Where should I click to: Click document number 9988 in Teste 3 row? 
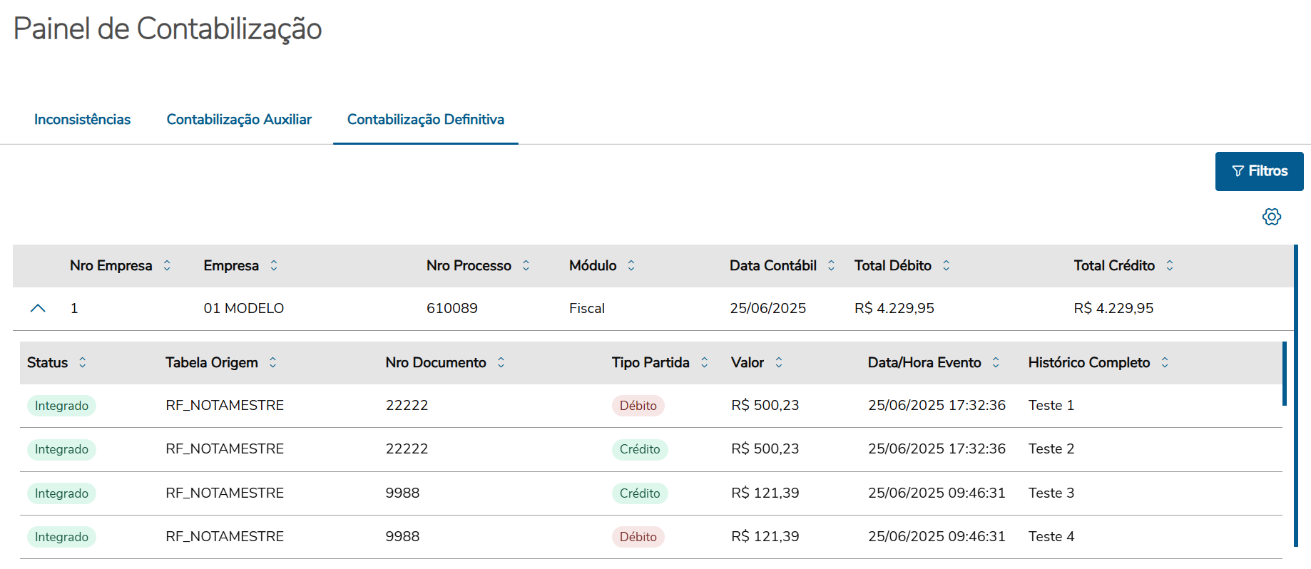pos(403,493)
